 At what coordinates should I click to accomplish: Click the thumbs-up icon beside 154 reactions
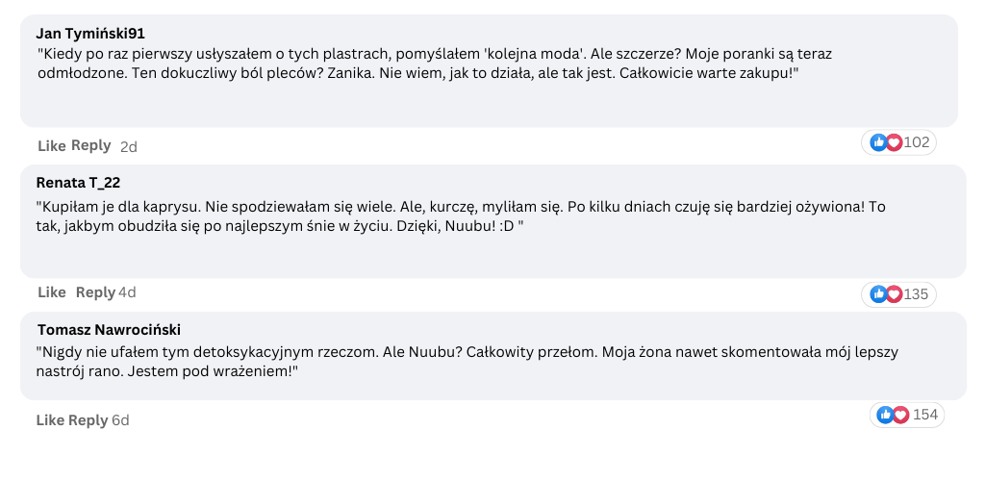[x=885, y=415]
